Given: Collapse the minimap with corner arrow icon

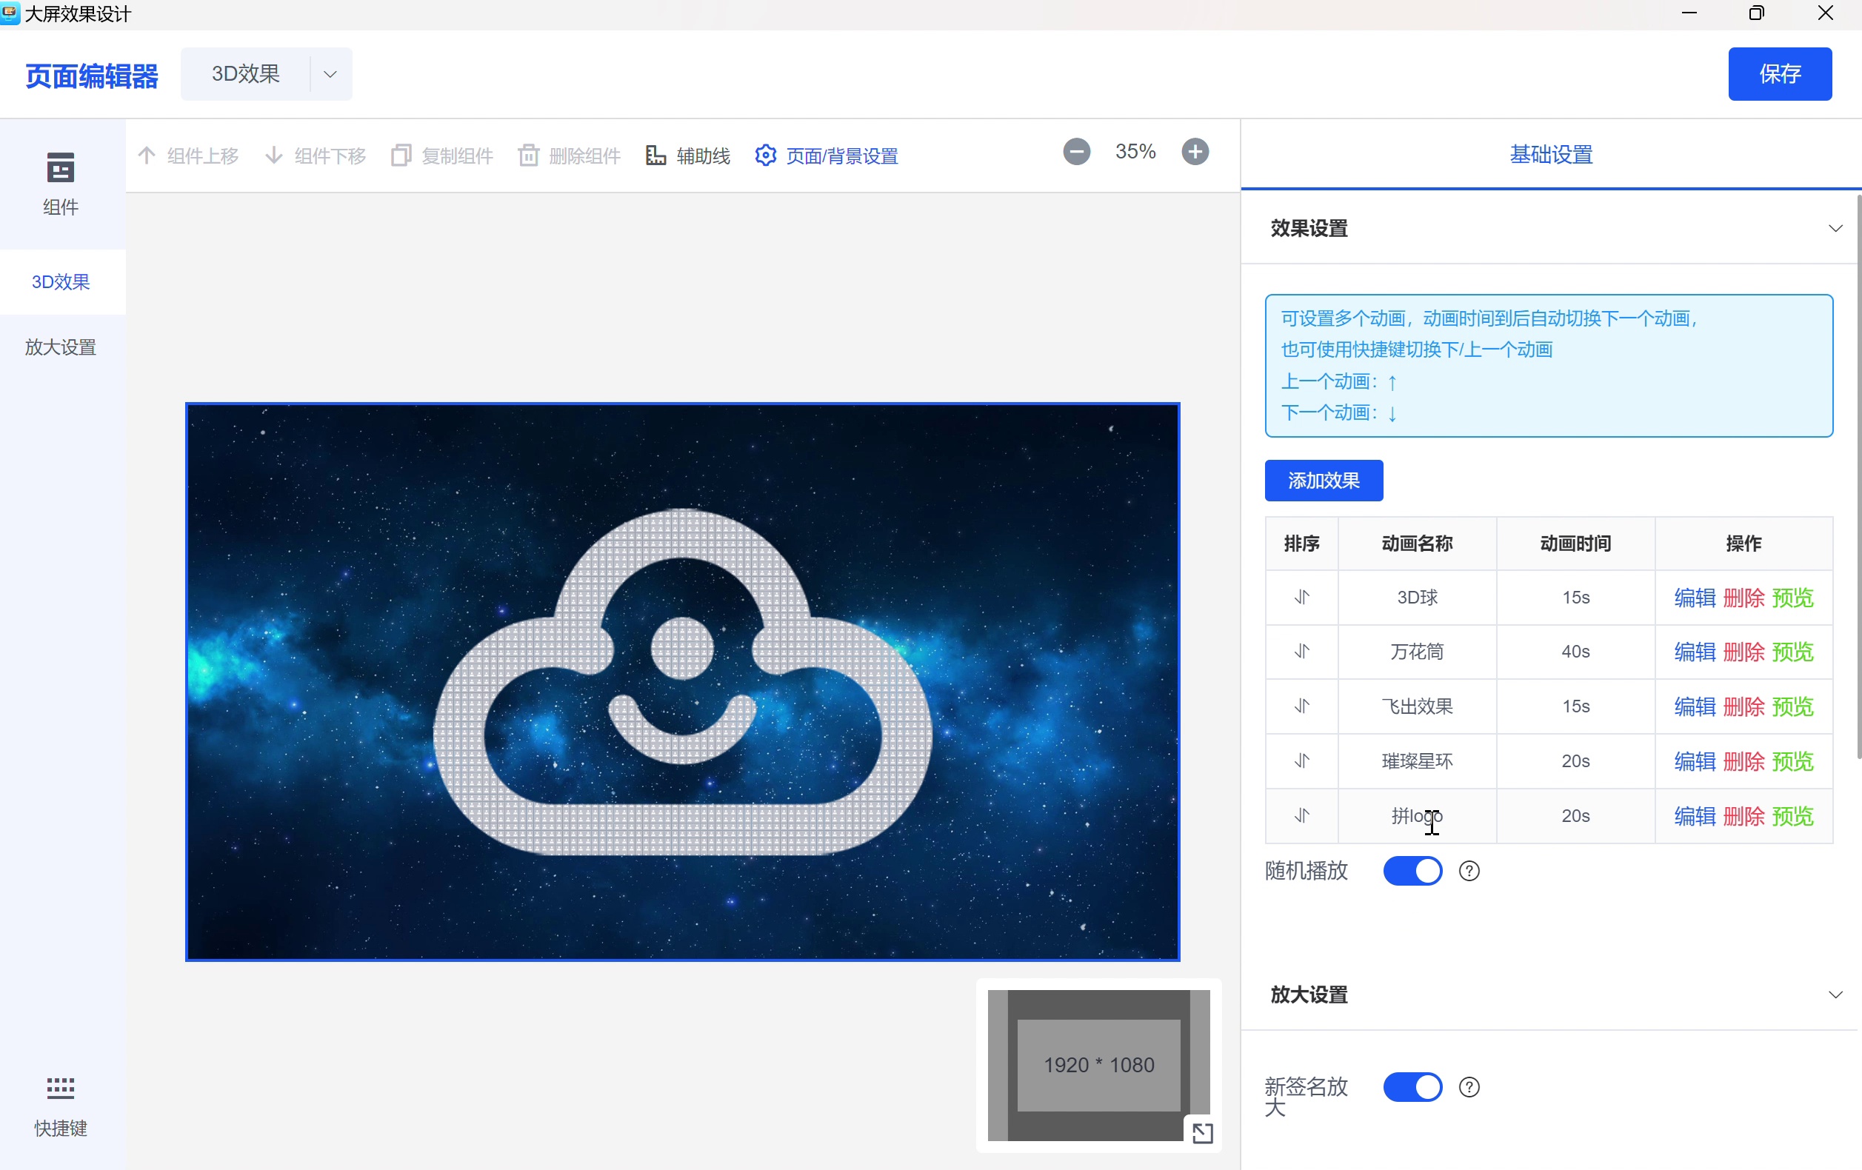Looking at the screenshot, I should click(x=1202, y=1133).
